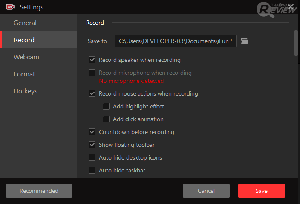
Task: Close the Settings dialog
Action: [291, 7]
